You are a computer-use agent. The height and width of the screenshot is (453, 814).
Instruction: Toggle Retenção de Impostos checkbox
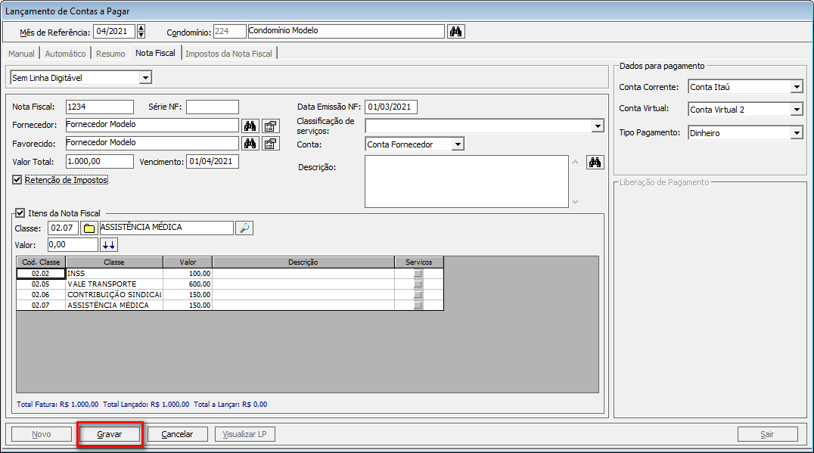[x=17, y=180]
